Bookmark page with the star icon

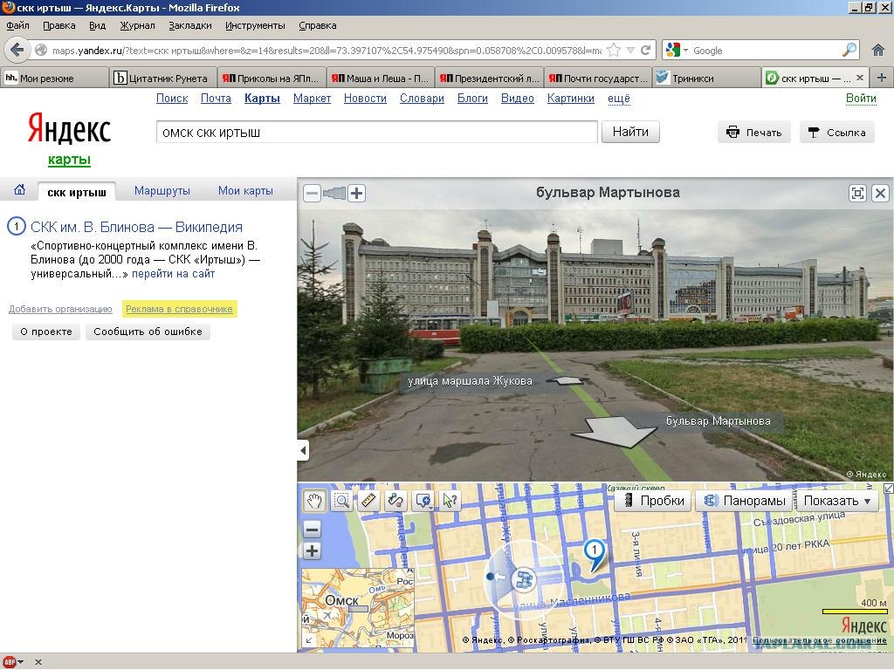(x=614, y=51)
